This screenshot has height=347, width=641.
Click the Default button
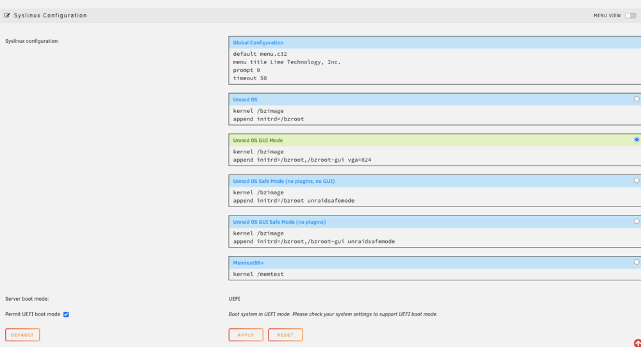[x=22, y=335]
